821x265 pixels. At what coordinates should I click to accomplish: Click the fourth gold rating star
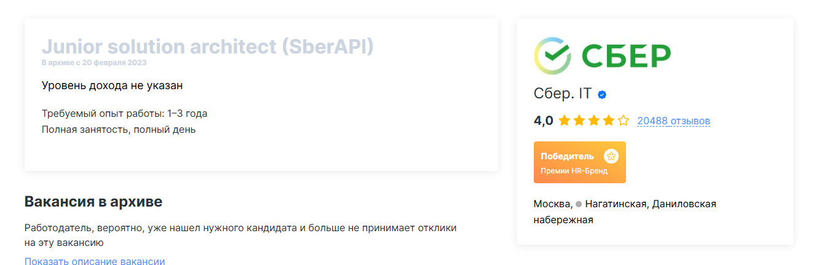point(609,121)
